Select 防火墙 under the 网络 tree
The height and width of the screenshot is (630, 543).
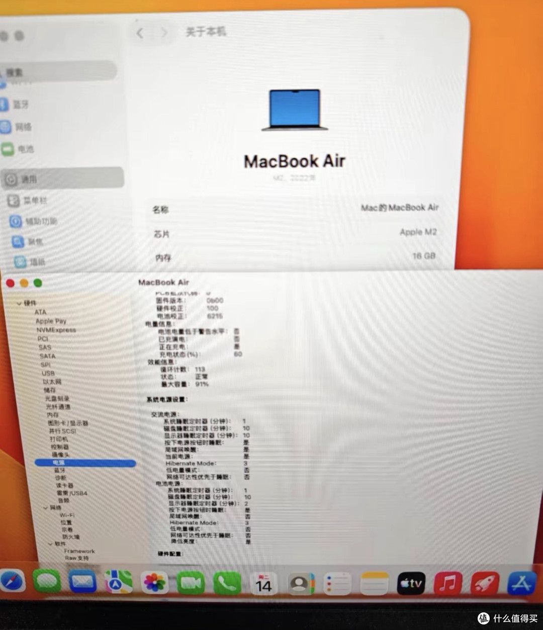[71, 537]
